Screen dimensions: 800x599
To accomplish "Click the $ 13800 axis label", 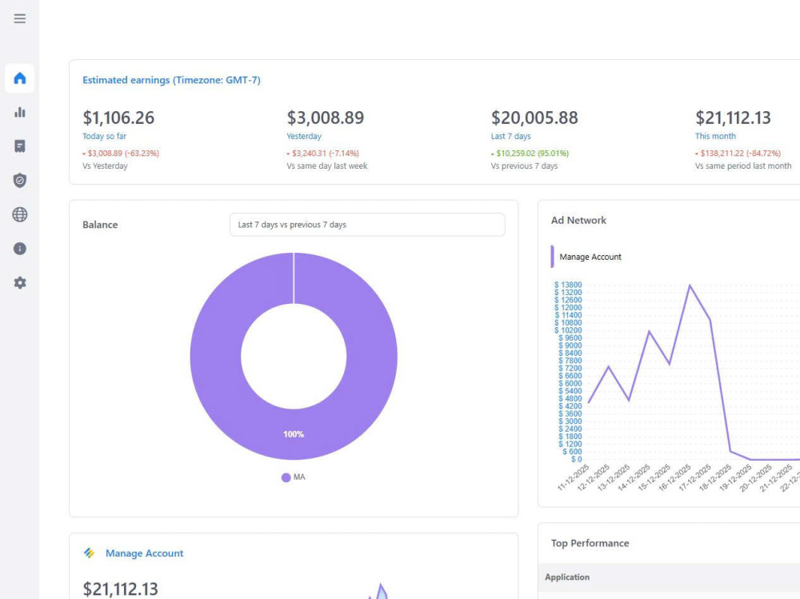I will (x=568, y=285).
